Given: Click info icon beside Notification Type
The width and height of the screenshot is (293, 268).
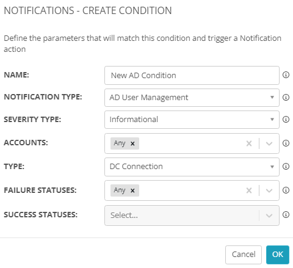Looking at the screenshot, I should click(286, 97).
